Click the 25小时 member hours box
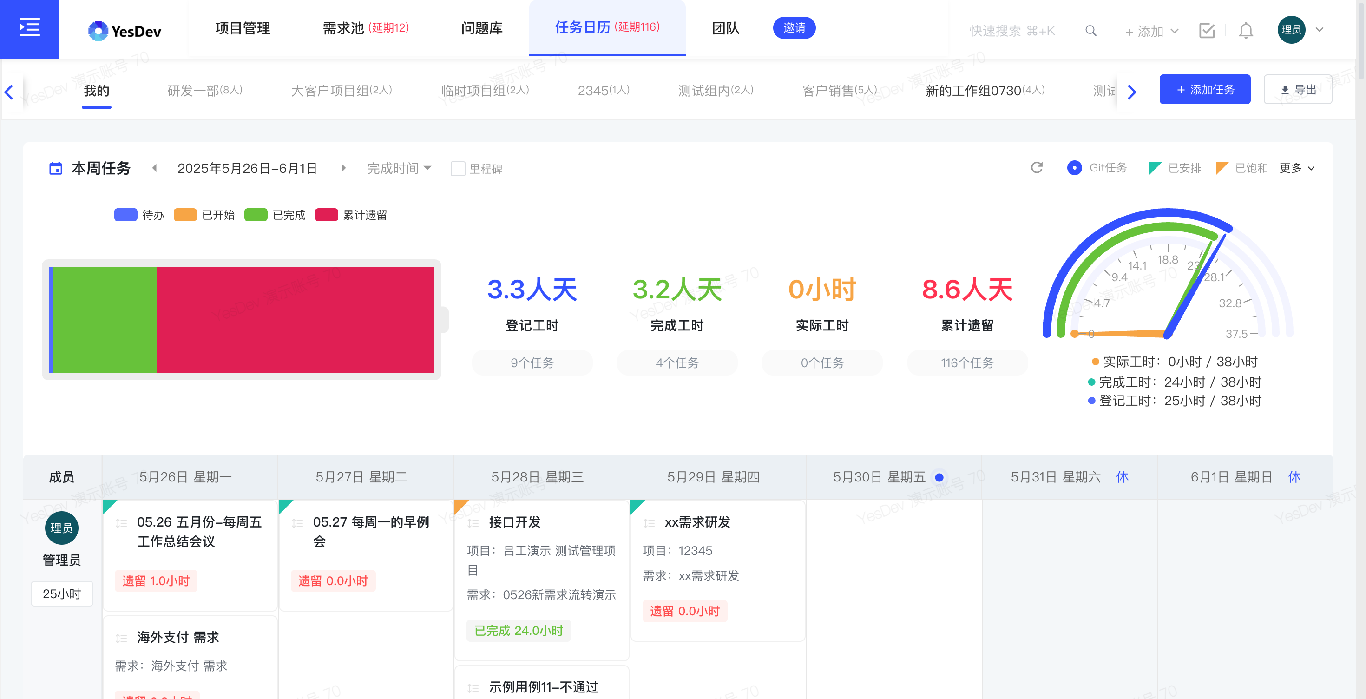The height and width of the screenshot is (699, 1366). (61, 594)
